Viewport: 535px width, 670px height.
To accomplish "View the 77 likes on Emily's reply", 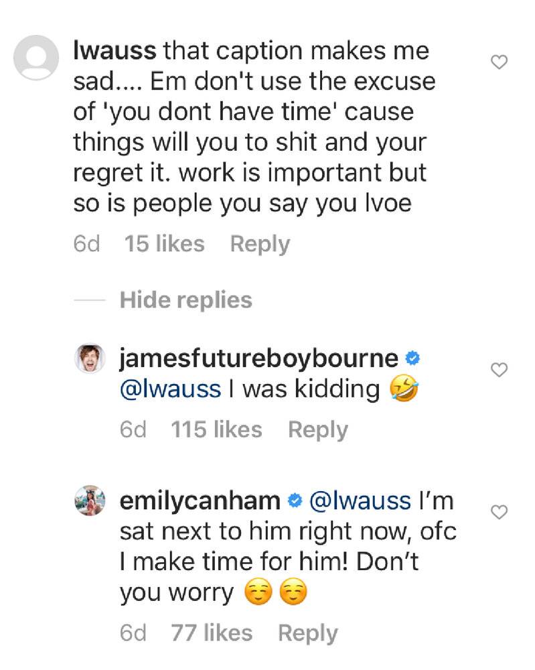I will point(212,633).
